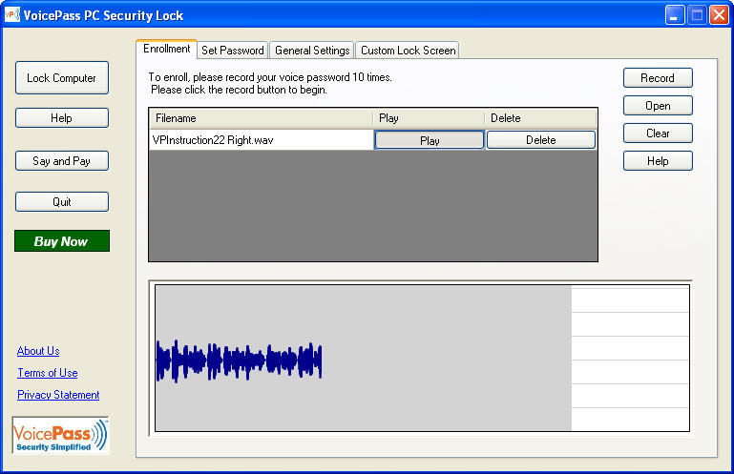Viewport: 734px width, 474px height.
Task: Click the Lock Computer button
Action: pyautogui.click(x=62, y=77)
